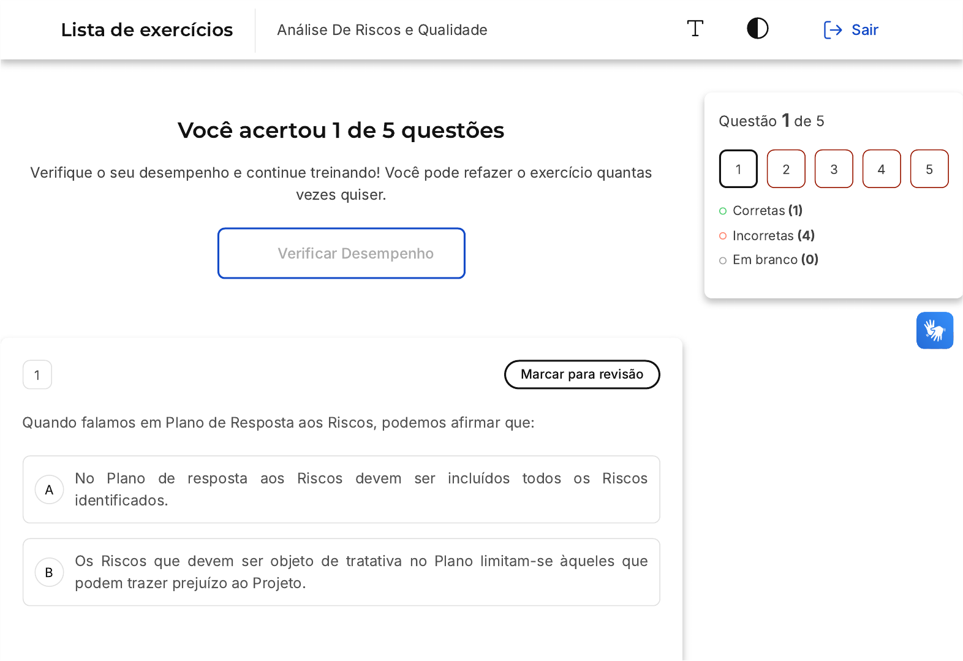Select answer option B circle

[x=50, y=573]
